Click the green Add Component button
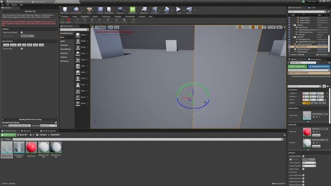The image size is (331, 186). tap(297, 67)
